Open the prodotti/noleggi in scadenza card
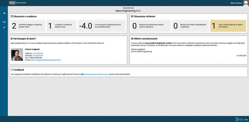The image size is (249, 122). [x=28, y=26]
